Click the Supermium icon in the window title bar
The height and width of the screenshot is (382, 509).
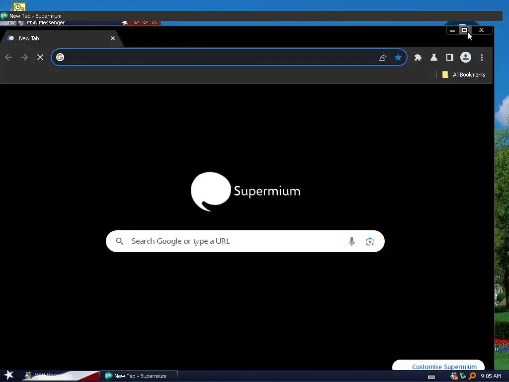pyautogui.click(x=4, y=15)
